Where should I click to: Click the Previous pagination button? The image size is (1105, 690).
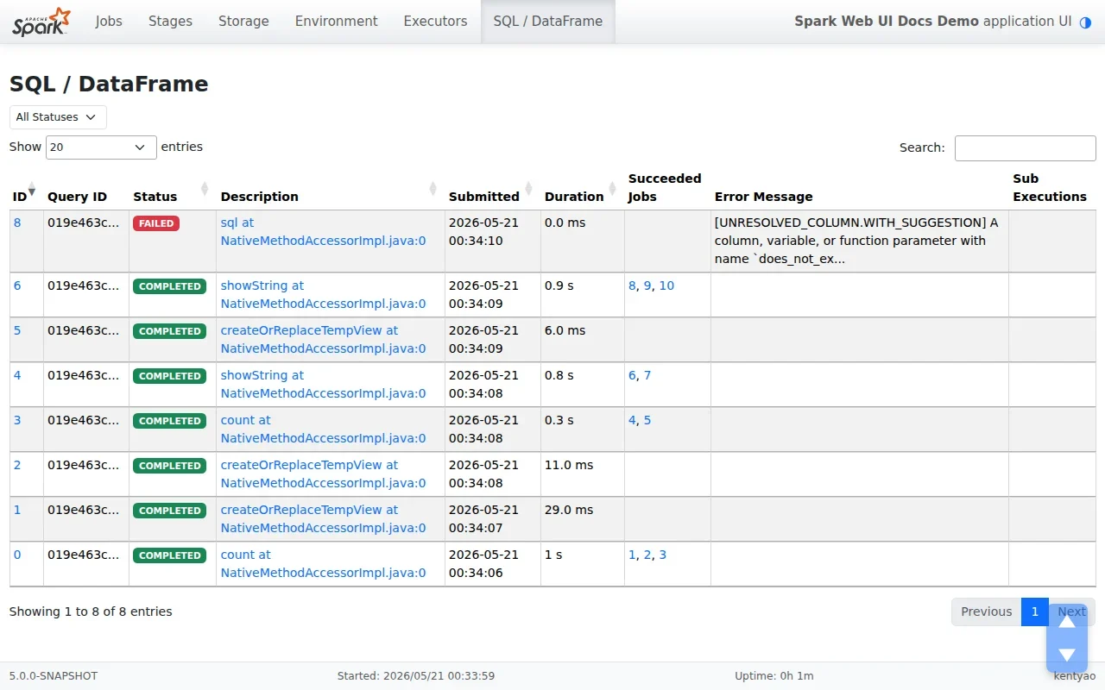pos(986,612)
